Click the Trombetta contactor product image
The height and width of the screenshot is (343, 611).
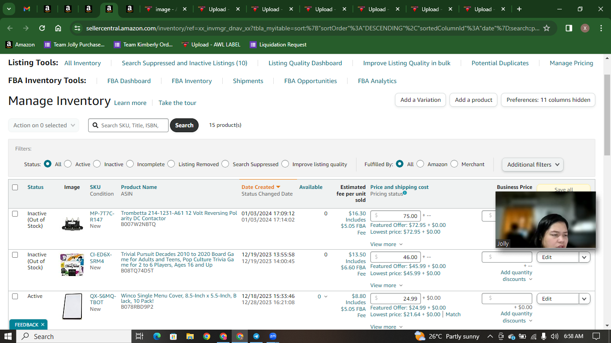click(x=72, y=224)
